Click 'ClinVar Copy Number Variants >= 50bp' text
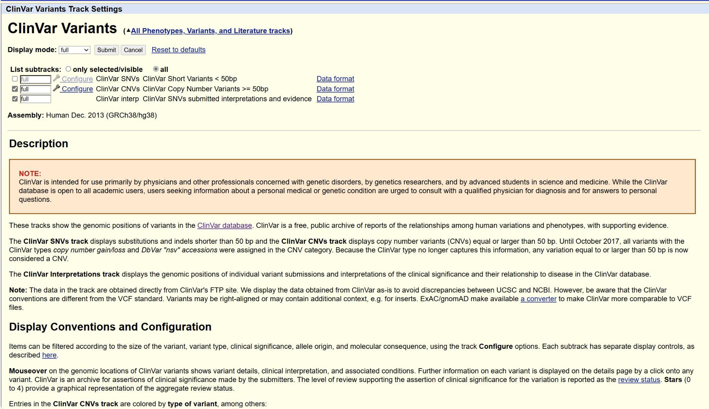Image resolution: width=709 pixels, height=409 pixels. coord(205,89)
